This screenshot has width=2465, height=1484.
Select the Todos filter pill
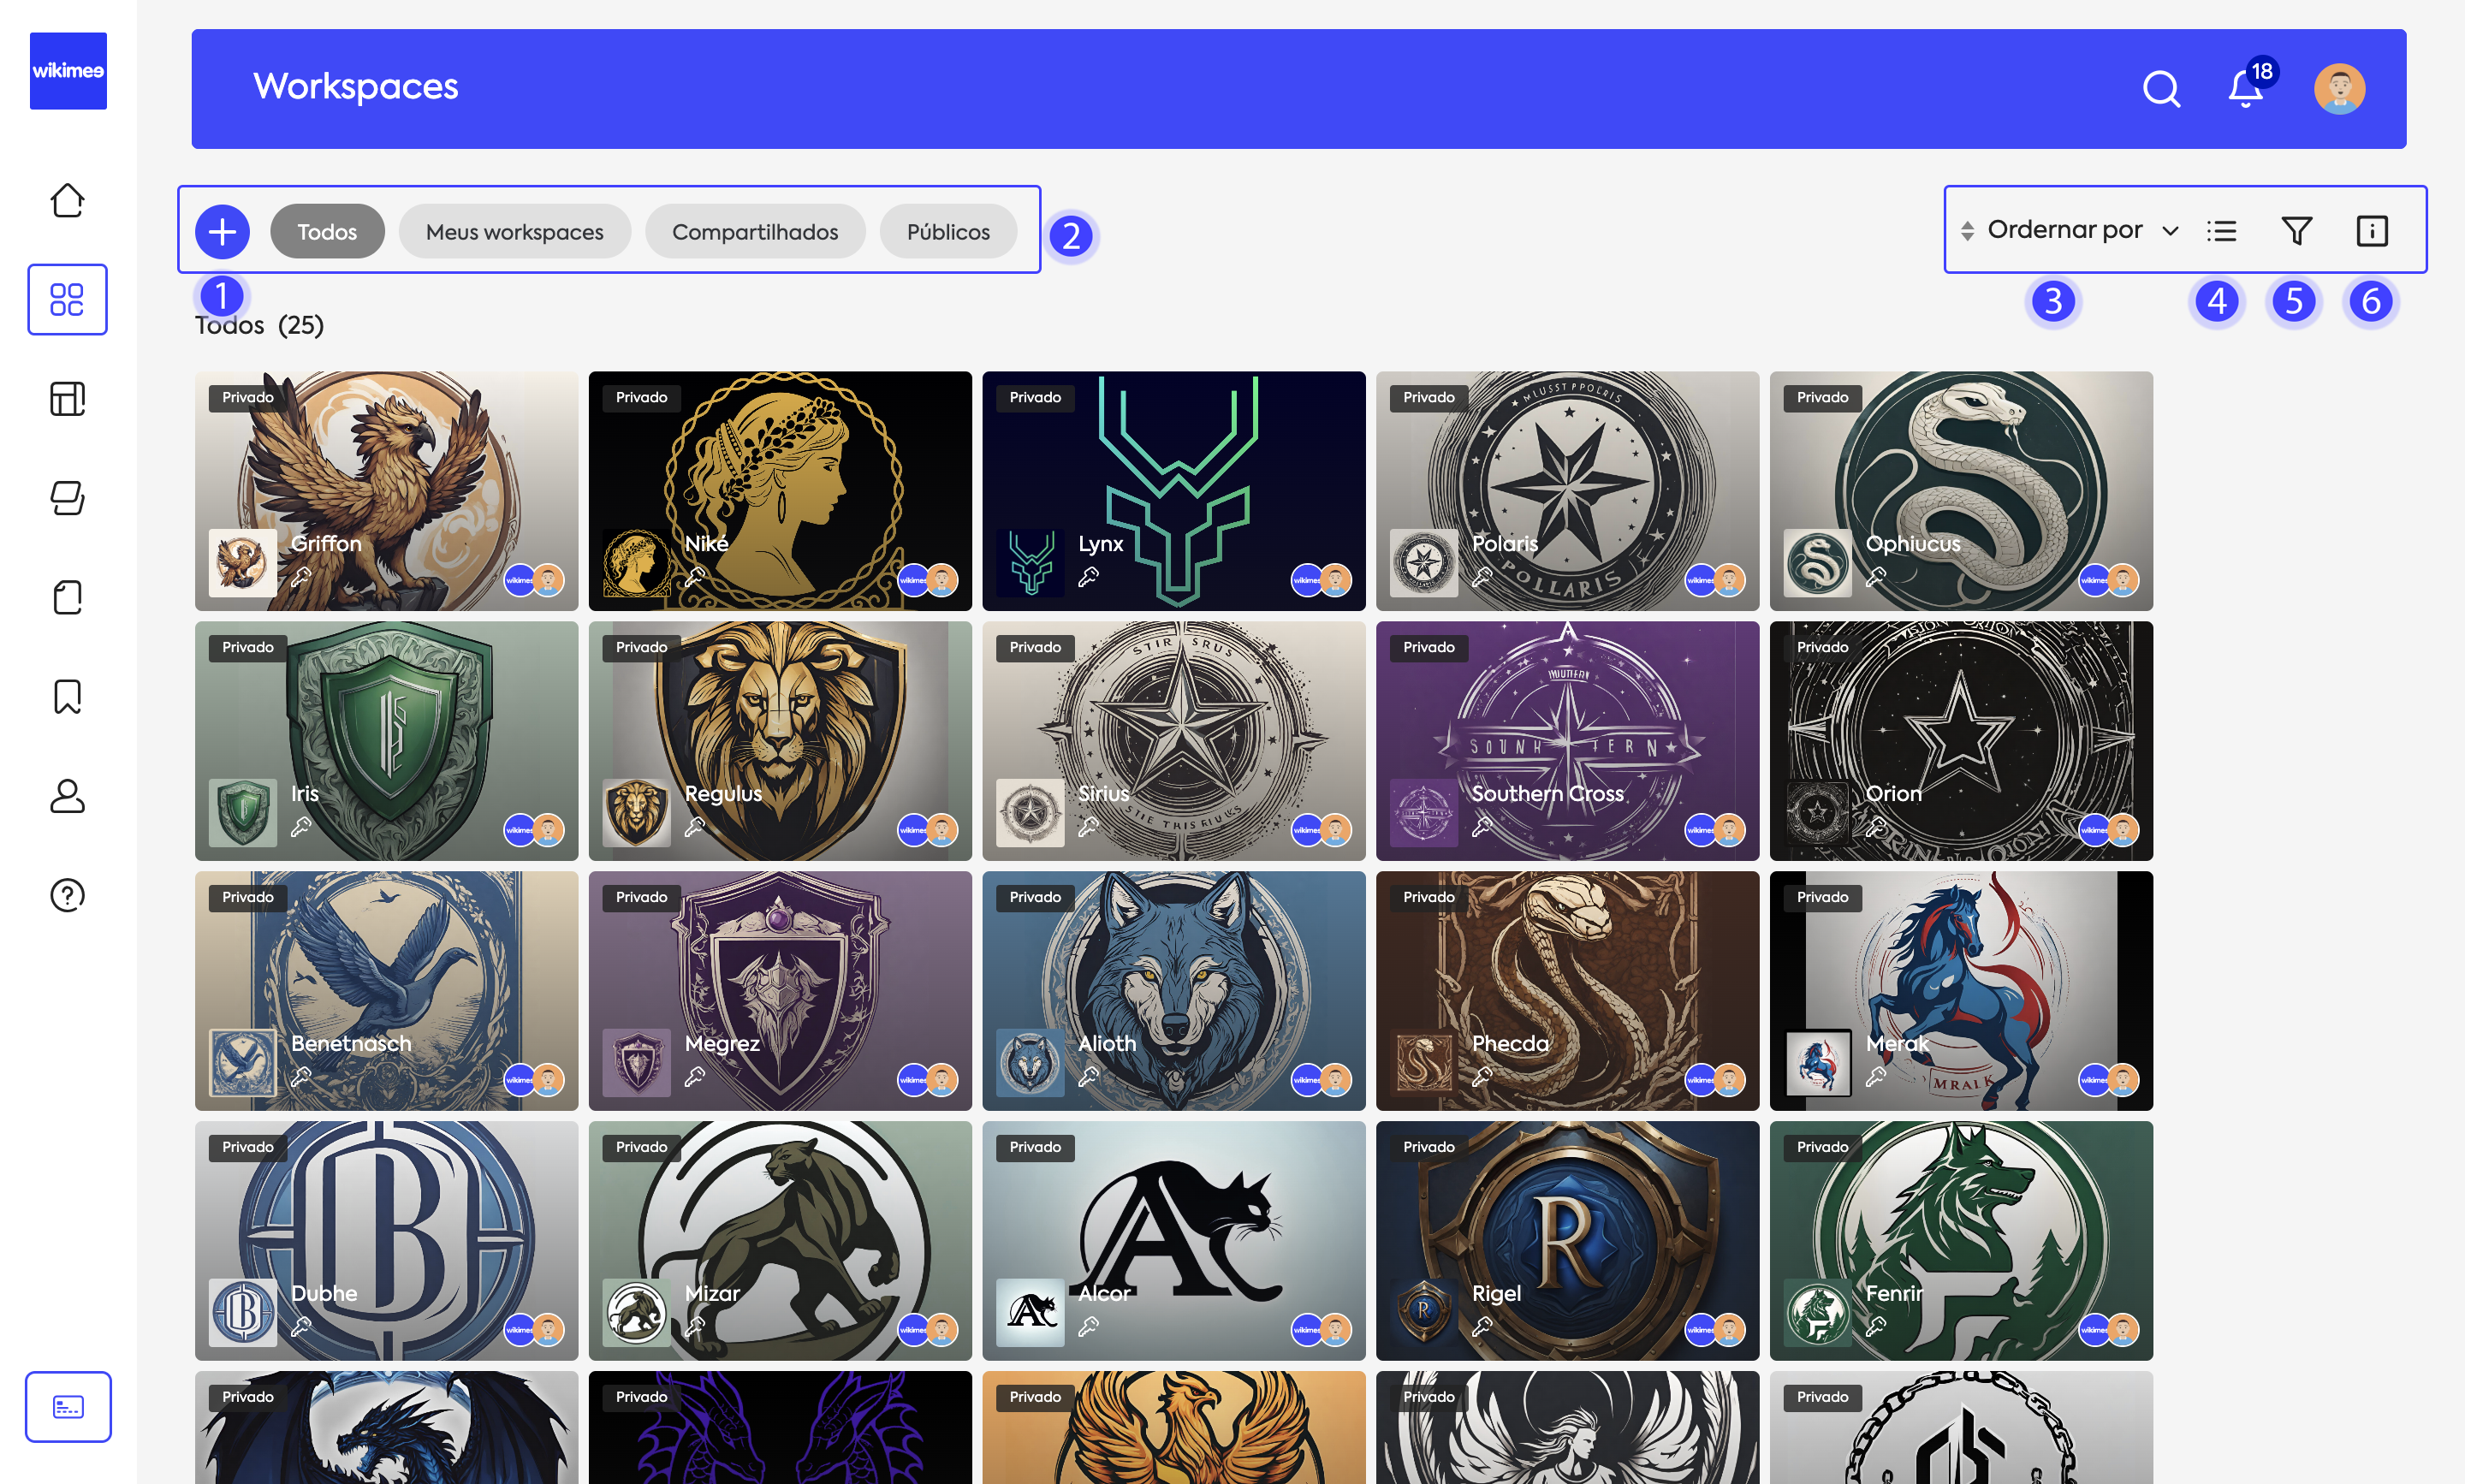click(x=327, y=232)
